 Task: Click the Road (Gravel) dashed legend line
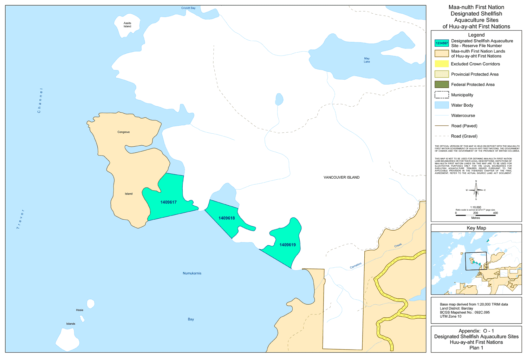coord(442,136)
